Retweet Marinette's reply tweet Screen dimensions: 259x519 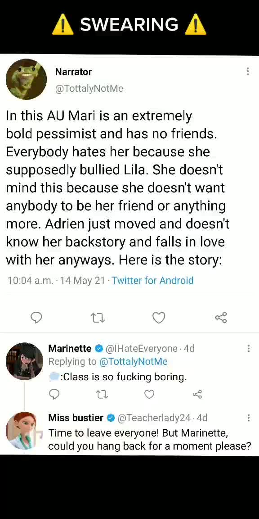click(102, 394)
